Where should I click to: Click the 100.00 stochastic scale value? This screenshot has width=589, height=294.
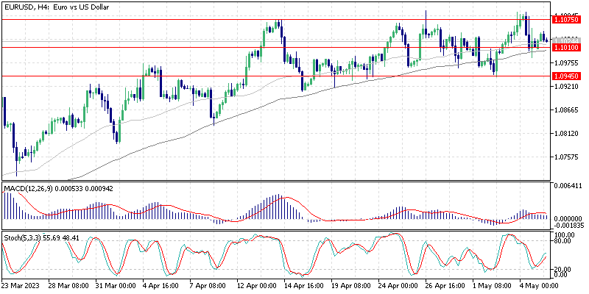(565, 234)
